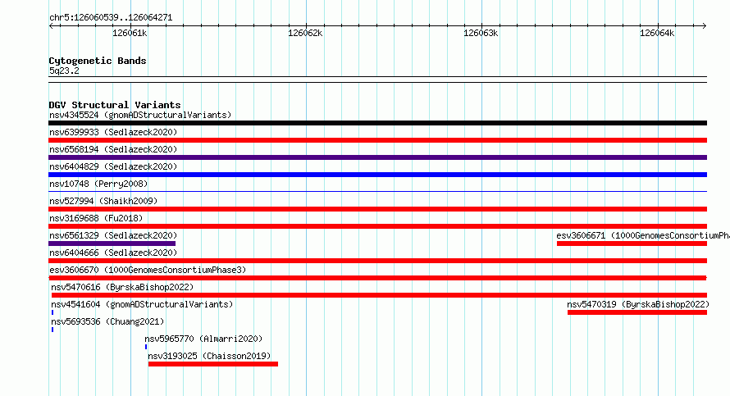
Task: Click the red nsv3169688 variant bar
Action: (377, 226)
